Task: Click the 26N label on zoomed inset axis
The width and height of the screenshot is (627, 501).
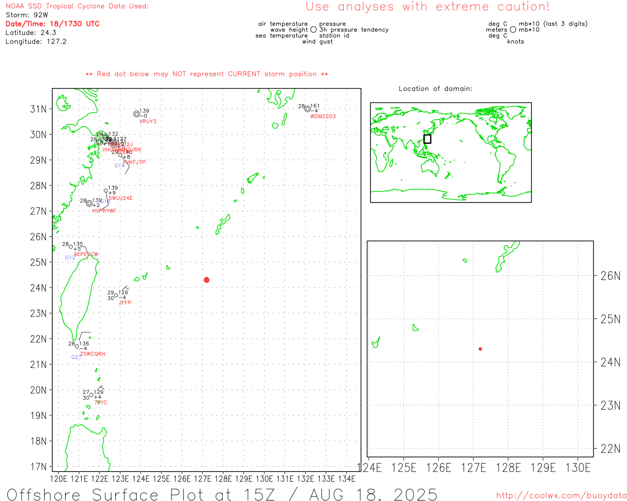Action: (x=610, y=276)
